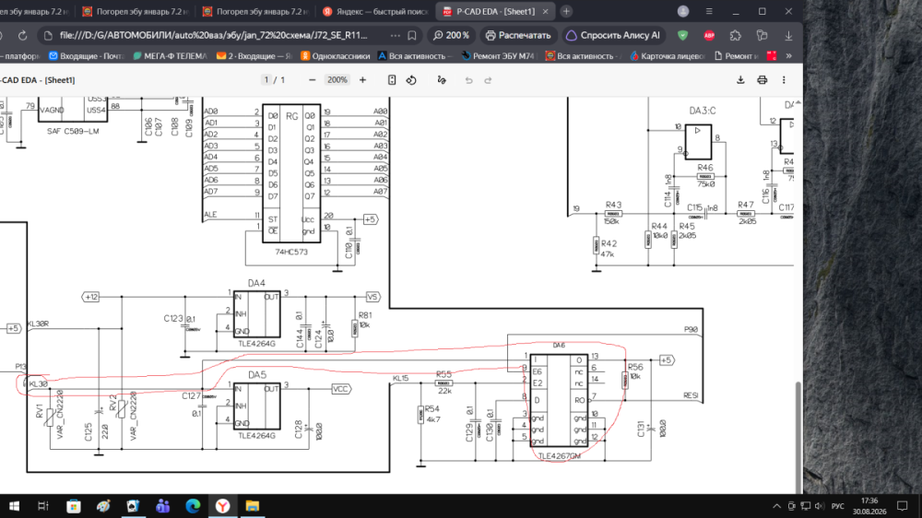Click the PDF vertical scrollbar thumb
Image resolution: width=922 pixels, height=518 pixels.
798,437
